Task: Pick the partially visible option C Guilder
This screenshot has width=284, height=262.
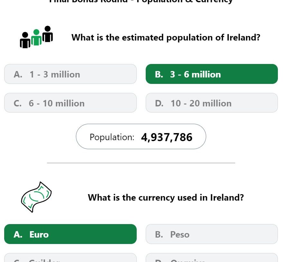Action: pyautogui.click(x=70, y=257)
